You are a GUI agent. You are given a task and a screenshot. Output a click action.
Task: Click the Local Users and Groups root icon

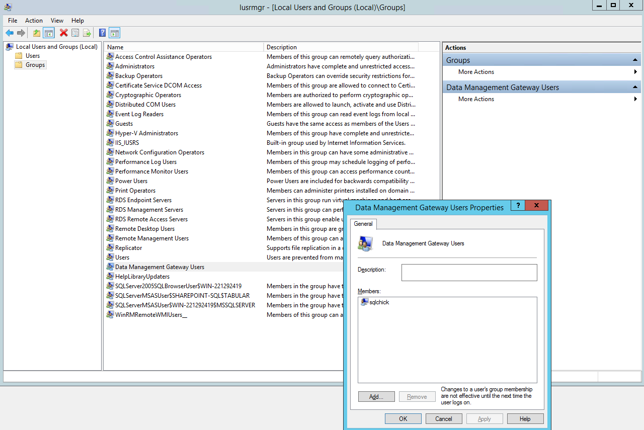10,47
